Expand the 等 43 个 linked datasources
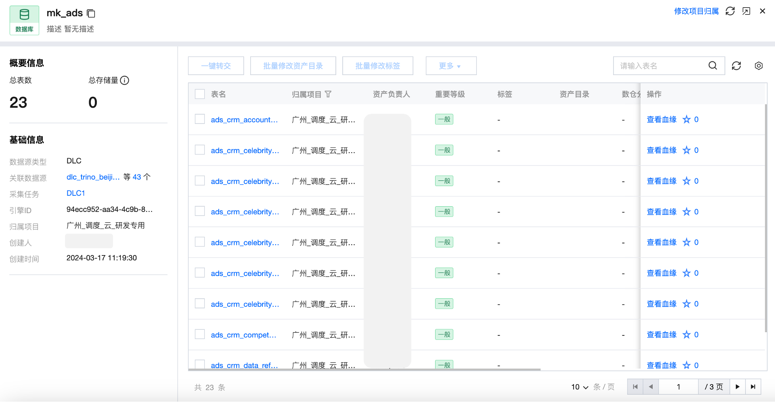 pyautogui.click(x=137, y=177)
